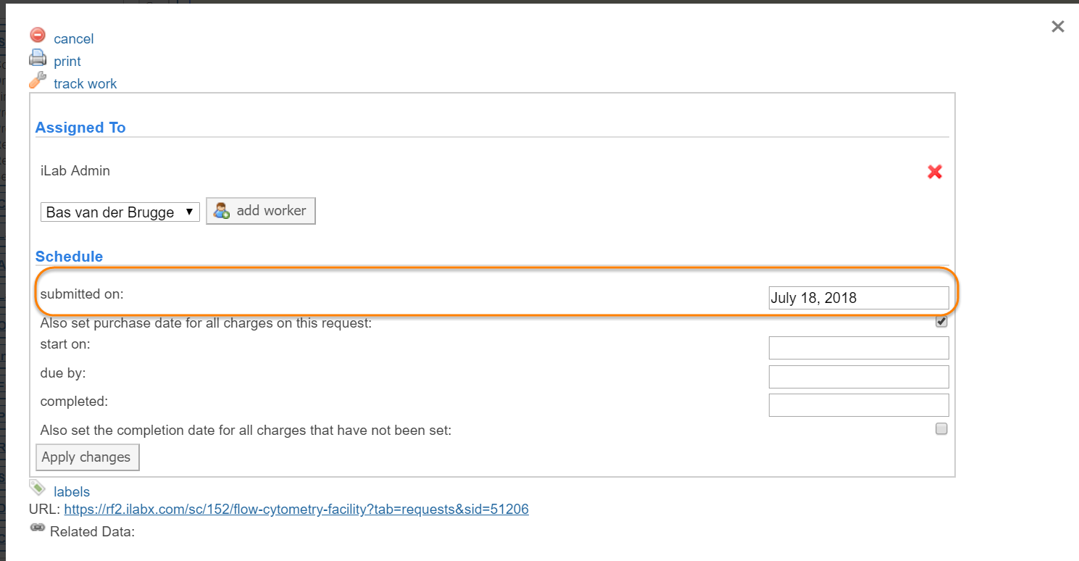1079x561 pixels.
Task: Click the track work text link
Action: click(x=85, y=84)
